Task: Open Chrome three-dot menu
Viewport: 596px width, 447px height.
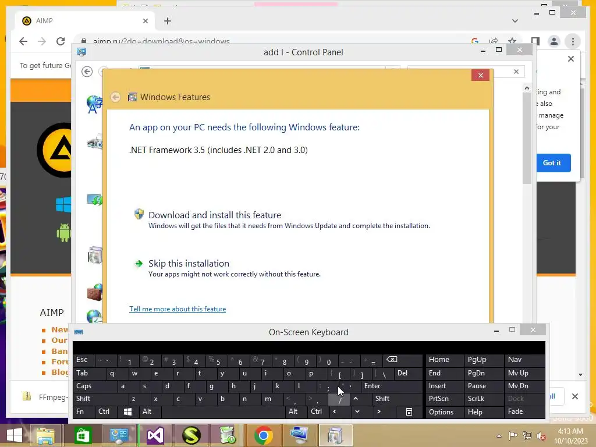Action: (x=573, y=41)
